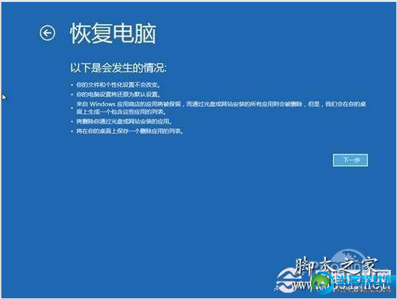397x299 pixels.
Task: Click the 以下是会发生的情况 heading
Action: [x=118, y=68]
